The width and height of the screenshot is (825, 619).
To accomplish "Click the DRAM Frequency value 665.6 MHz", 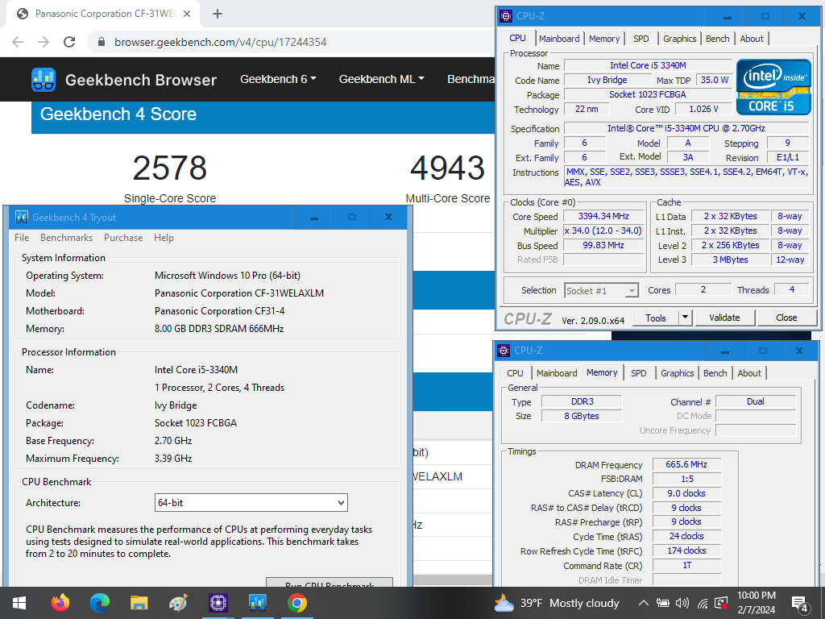I will (686, 464).
